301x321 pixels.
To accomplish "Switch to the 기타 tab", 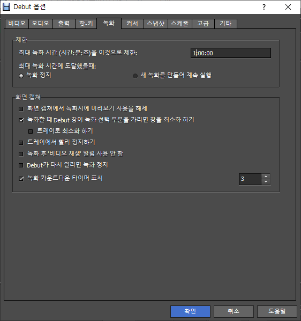I will pos(225,24).
